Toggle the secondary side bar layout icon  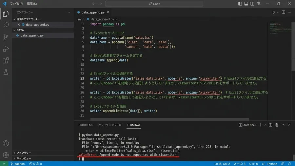click(252, 4)
